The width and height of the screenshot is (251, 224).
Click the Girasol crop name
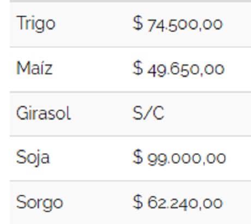[x=44, y=113]
